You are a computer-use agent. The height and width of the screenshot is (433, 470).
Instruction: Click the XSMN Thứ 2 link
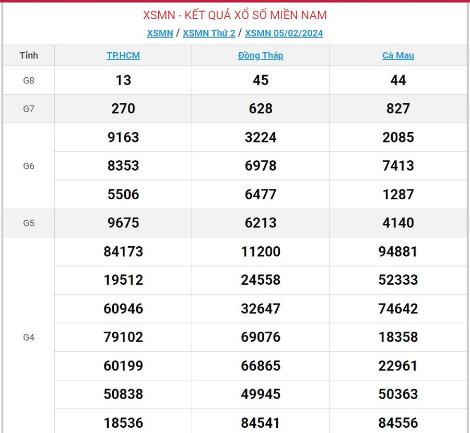tap(209, 33)
